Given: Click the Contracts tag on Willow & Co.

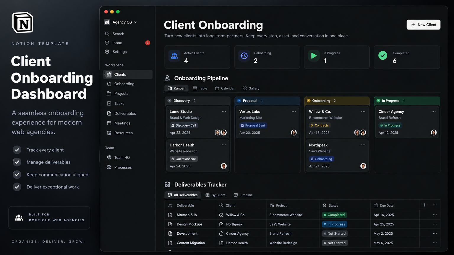Looking at the screenshot, I should pos(320,125).
